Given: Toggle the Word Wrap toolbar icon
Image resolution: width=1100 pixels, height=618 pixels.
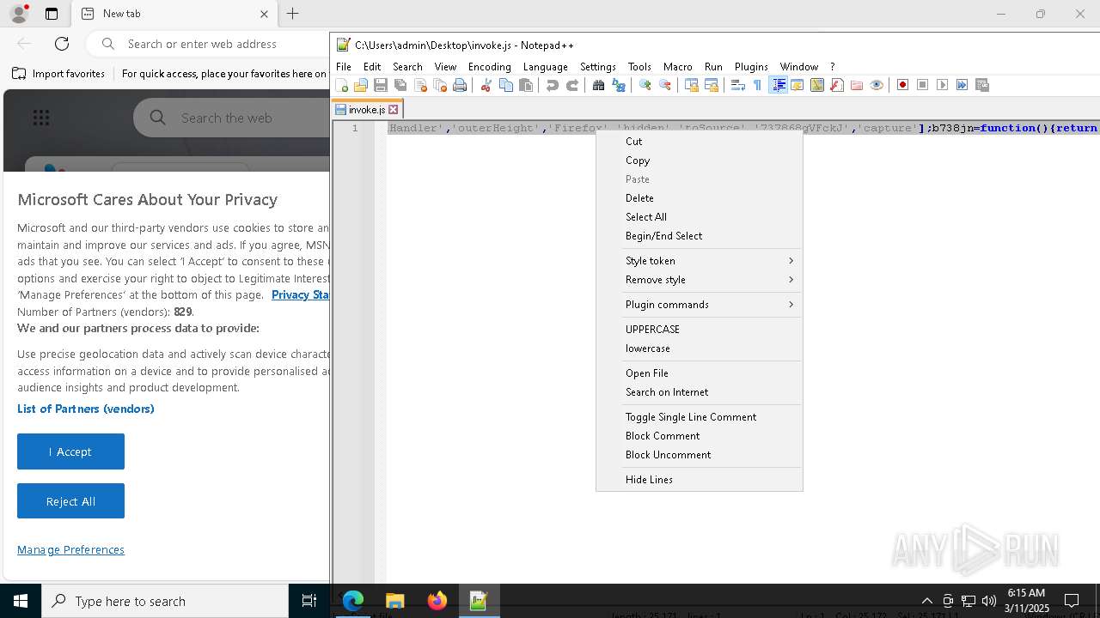Looking at the screenshot, I should point(737,85).
